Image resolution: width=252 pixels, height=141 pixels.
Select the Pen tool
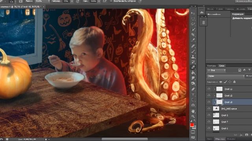tap(193, 89)
